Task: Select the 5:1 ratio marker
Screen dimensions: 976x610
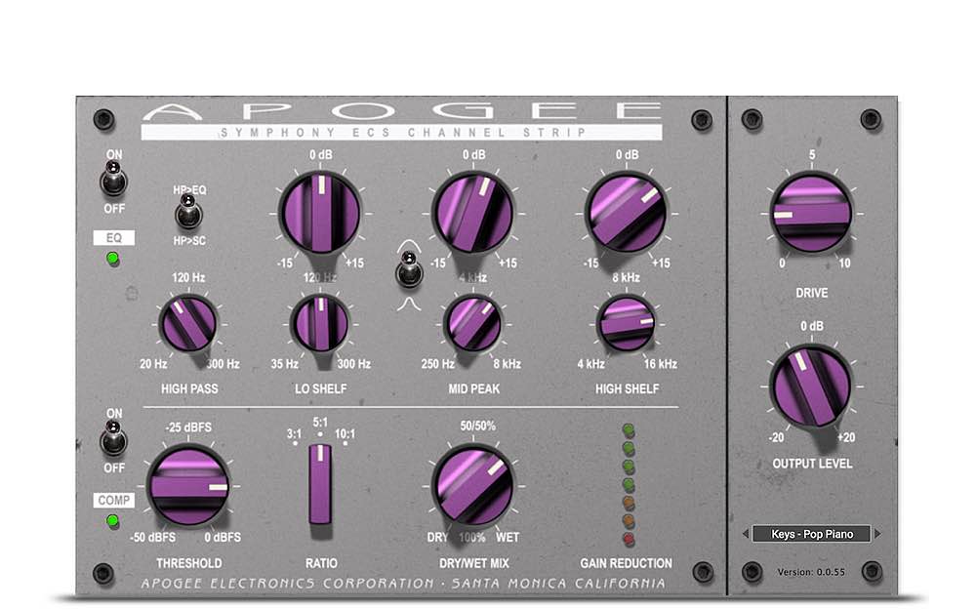Action: click(320, 426)
